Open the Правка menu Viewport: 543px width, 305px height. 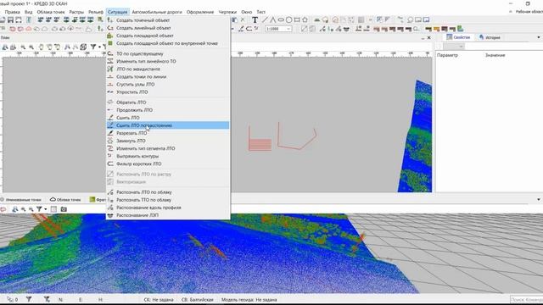(12, 12)
